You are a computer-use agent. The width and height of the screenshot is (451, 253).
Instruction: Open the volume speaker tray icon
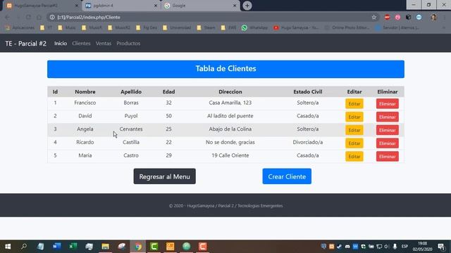pos(387,247)
